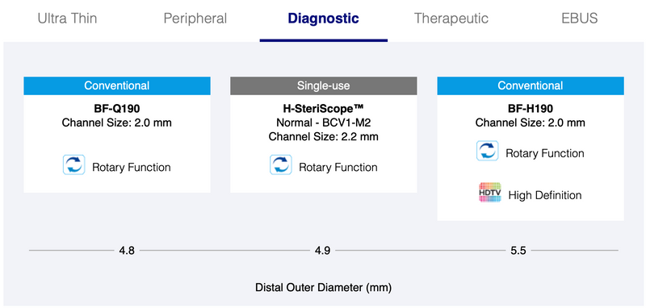Select the Diagnostic tab

(x=324, y=19)
